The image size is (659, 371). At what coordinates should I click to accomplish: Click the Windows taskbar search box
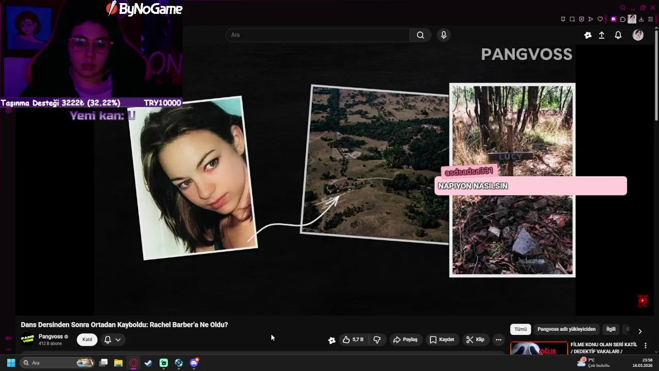click(x=58, y=363)
